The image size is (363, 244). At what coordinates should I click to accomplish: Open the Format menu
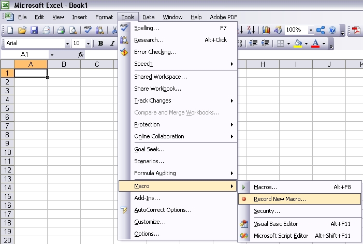[104, 17]
